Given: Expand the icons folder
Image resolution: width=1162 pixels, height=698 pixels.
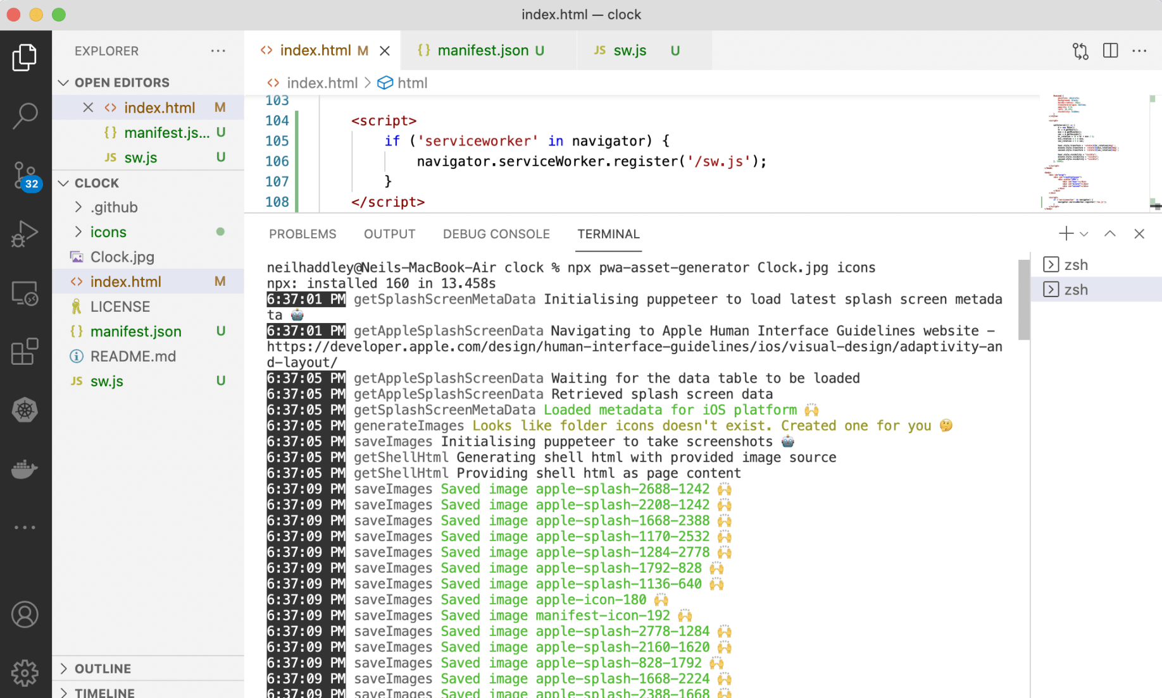Looking at the screenshot, I should 108,232.
